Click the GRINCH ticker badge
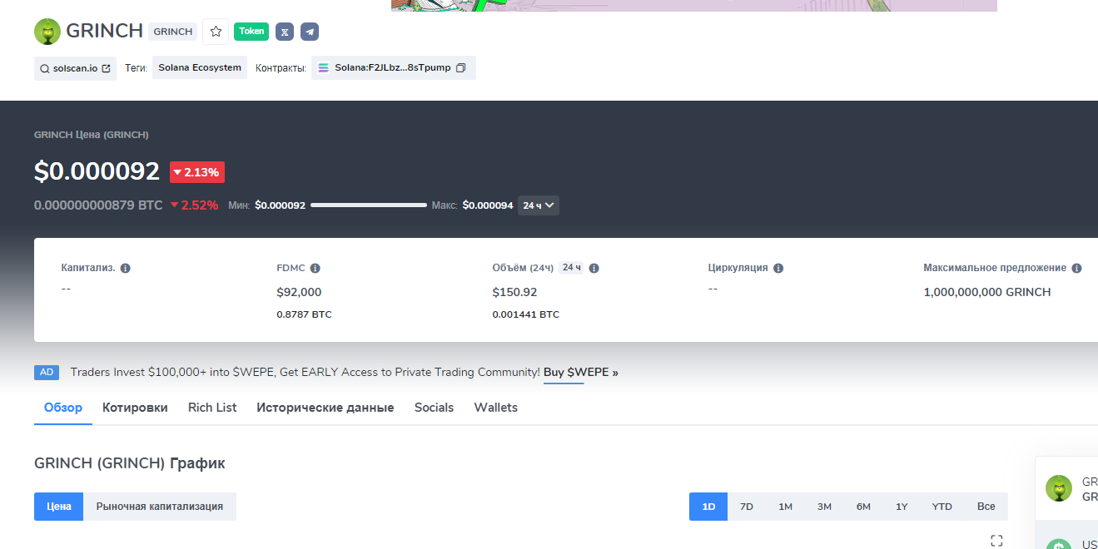Viewport: 1098px width, 549px height. tap(173, 32)
